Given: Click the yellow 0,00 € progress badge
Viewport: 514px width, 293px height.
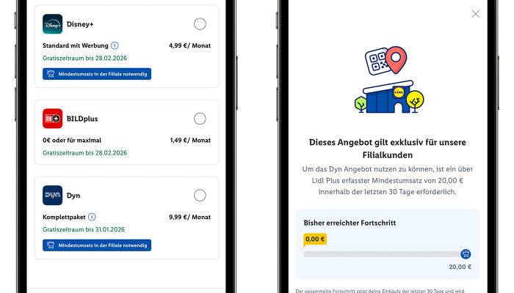Looking at the screenshot, I should coord(315,239).
